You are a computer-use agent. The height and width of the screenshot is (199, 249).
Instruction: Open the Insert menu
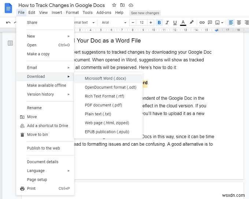point(57,12)
